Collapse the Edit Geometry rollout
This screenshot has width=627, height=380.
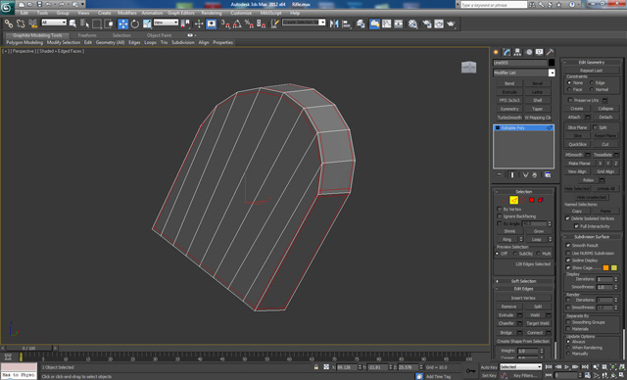(x=592, y=63)
